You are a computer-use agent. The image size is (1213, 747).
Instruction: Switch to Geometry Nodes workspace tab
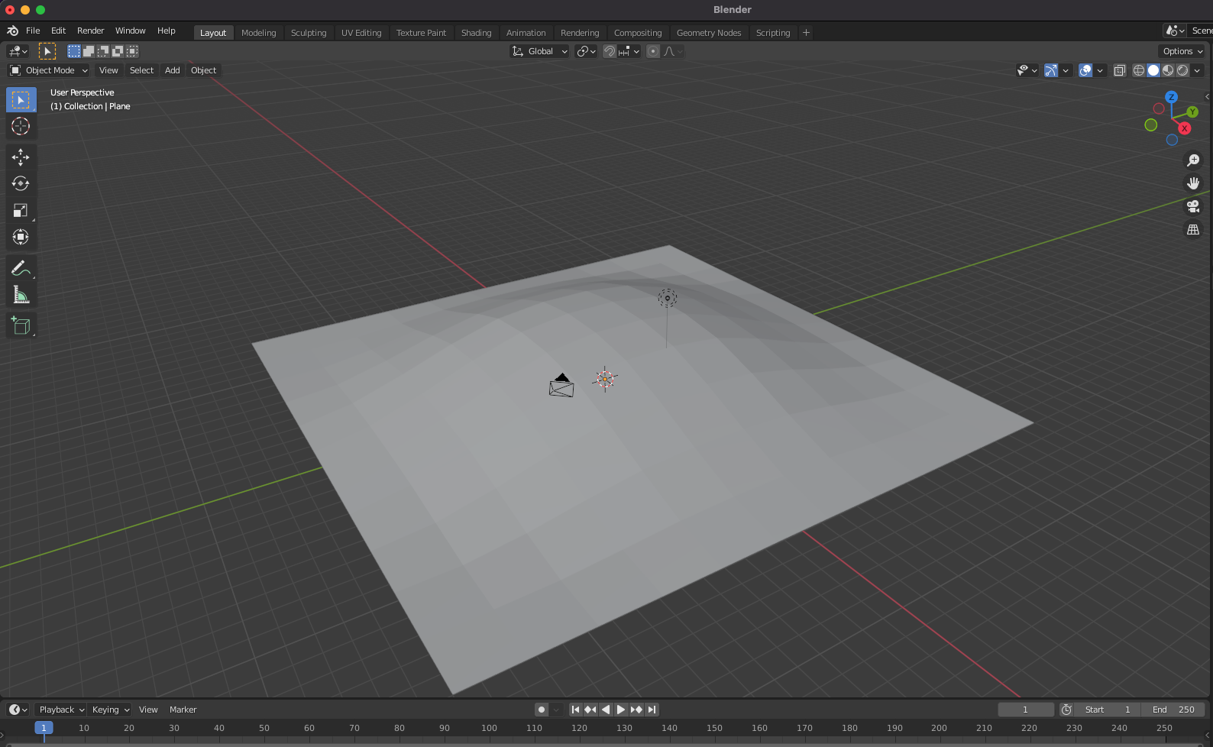coord(709,33)
